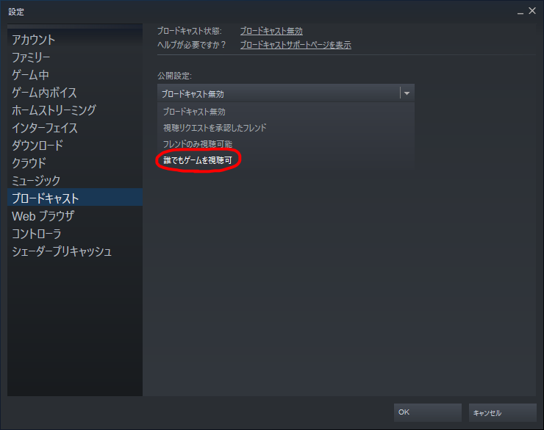
Task: Open ゲーム内ボイス settings
Action: [74, 93]
